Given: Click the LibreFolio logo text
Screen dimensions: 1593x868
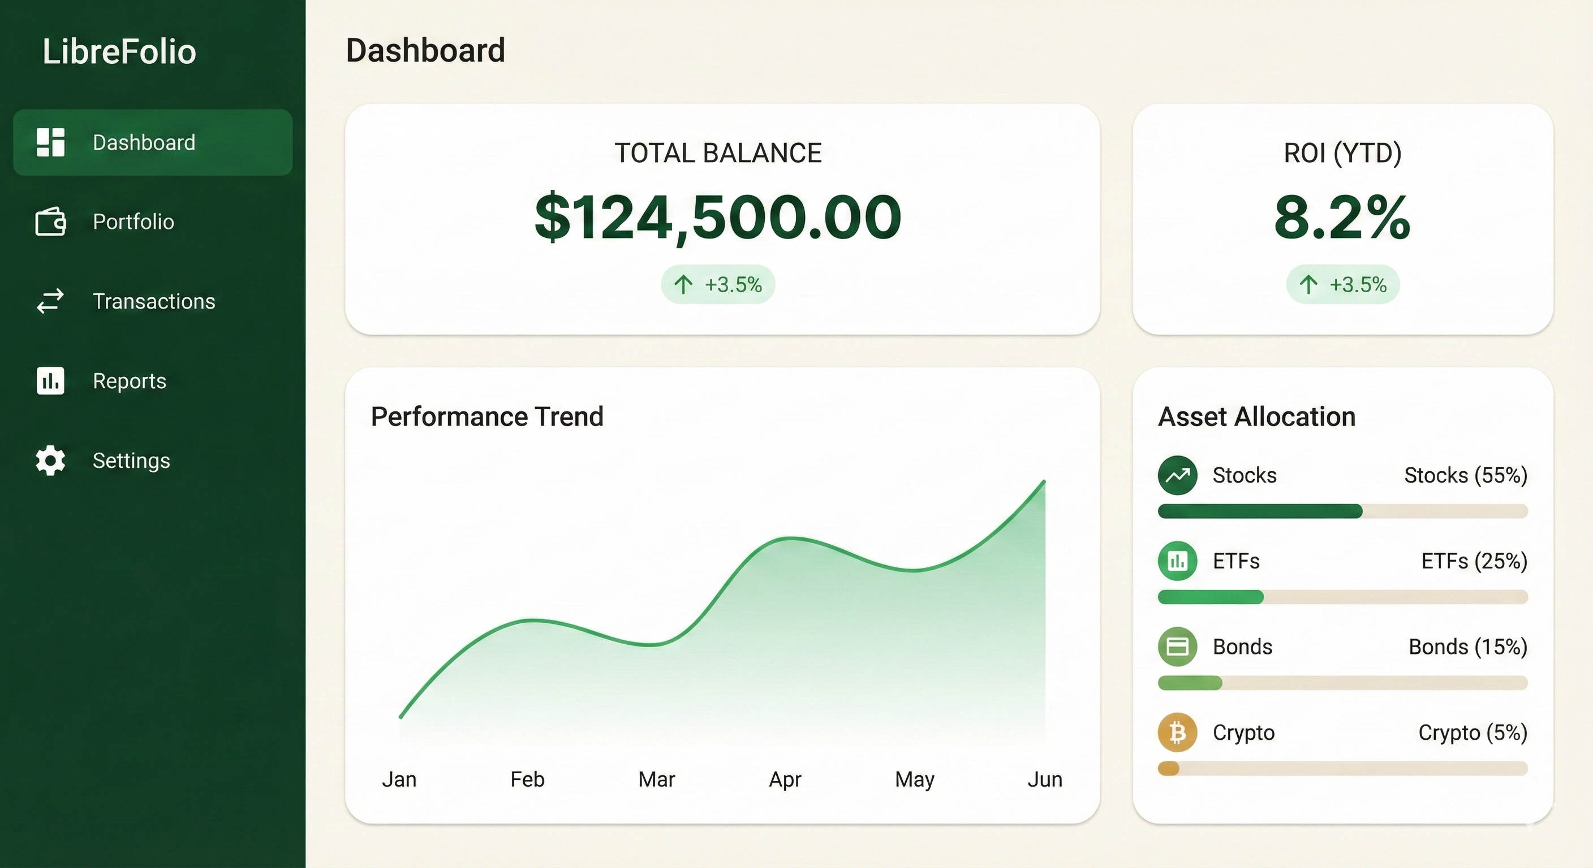Looking at the screenshot, I should click(119, 51).
